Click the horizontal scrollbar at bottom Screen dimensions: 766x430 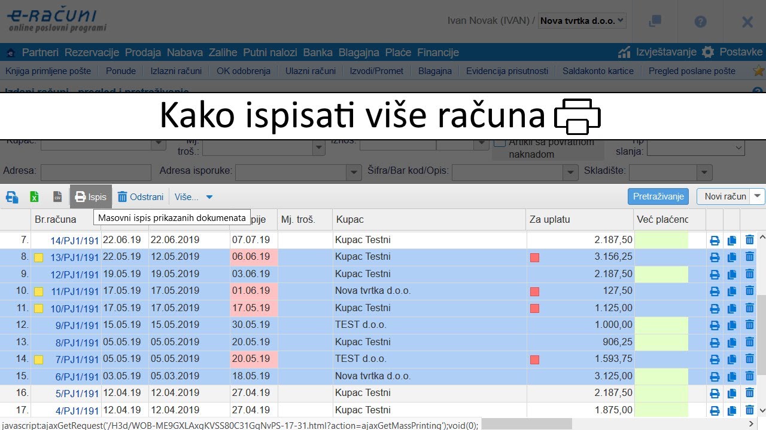click(527, 424)
